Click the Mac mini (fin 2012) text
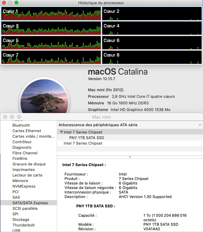This screenshot has height=232, width=203. point(106,90)
